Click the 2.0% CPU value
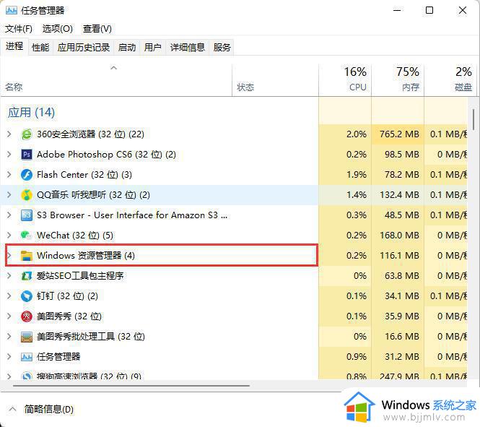 pyautogui.click(x=357, y=134)
